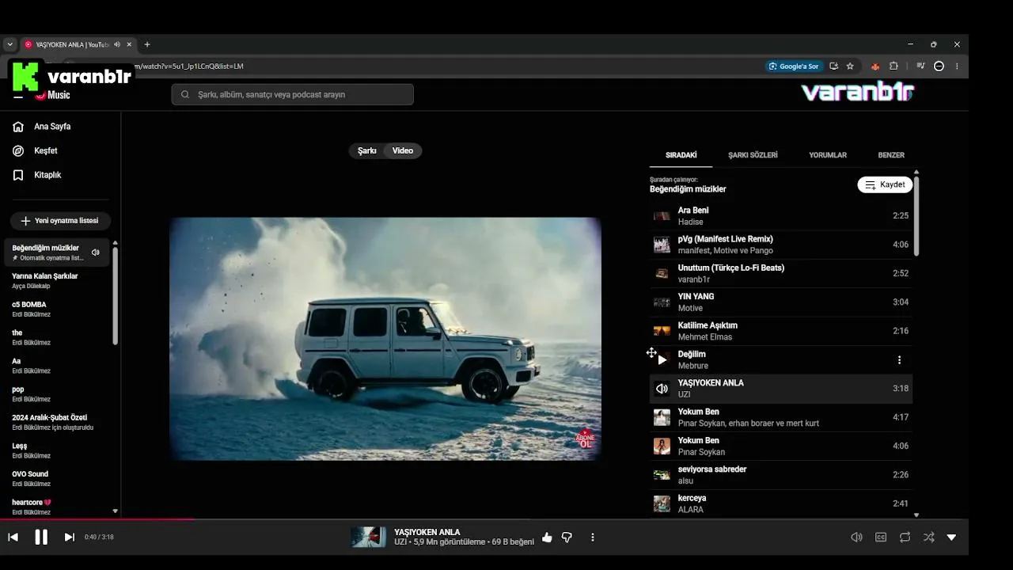
Task: Dislike the song YAŞIYOKEN ANLA
Action: (567, 538)
